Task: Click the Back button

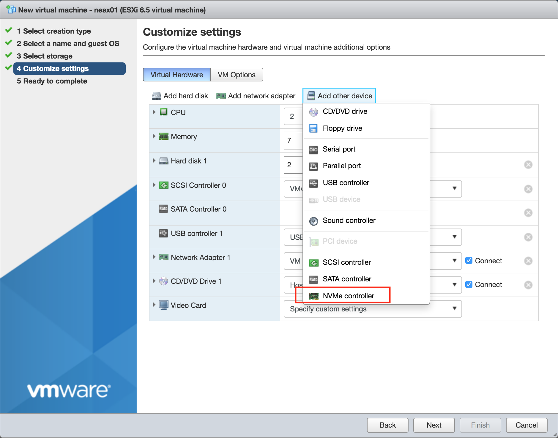Action: (388, 425)
